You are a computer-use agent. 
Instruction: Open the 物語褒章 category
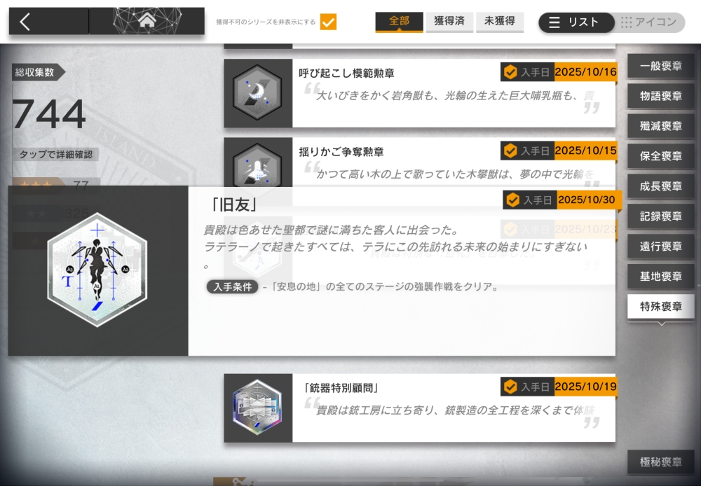click(661, 96)
